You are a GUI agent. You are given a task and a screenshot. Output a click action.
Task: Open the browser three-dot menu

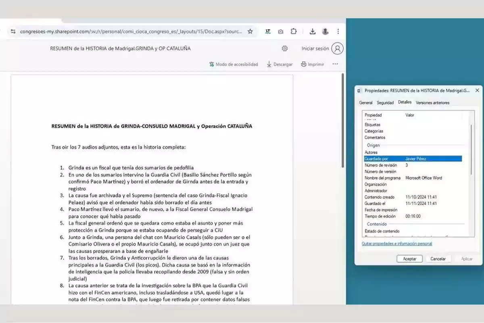[x=338, y=31]
